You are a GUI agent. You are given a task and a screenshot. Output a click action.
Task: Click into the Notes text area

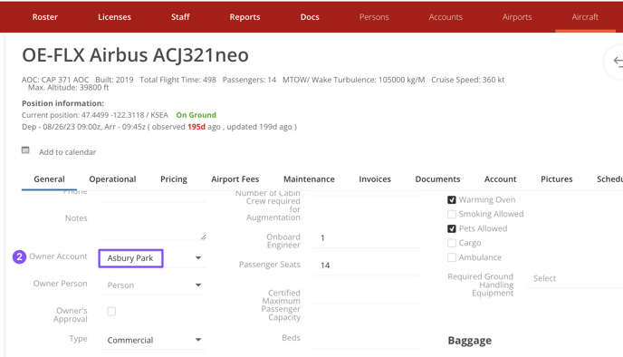click(153, 224)
